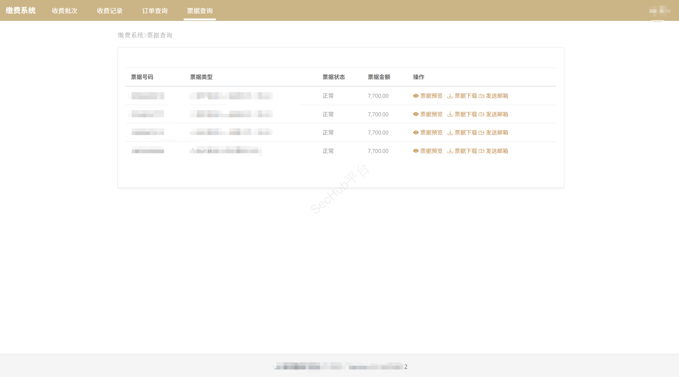Click 票据预览 link in third row
Image resolution: width=679 pixels, height=377 pixels.
[431, 133]
